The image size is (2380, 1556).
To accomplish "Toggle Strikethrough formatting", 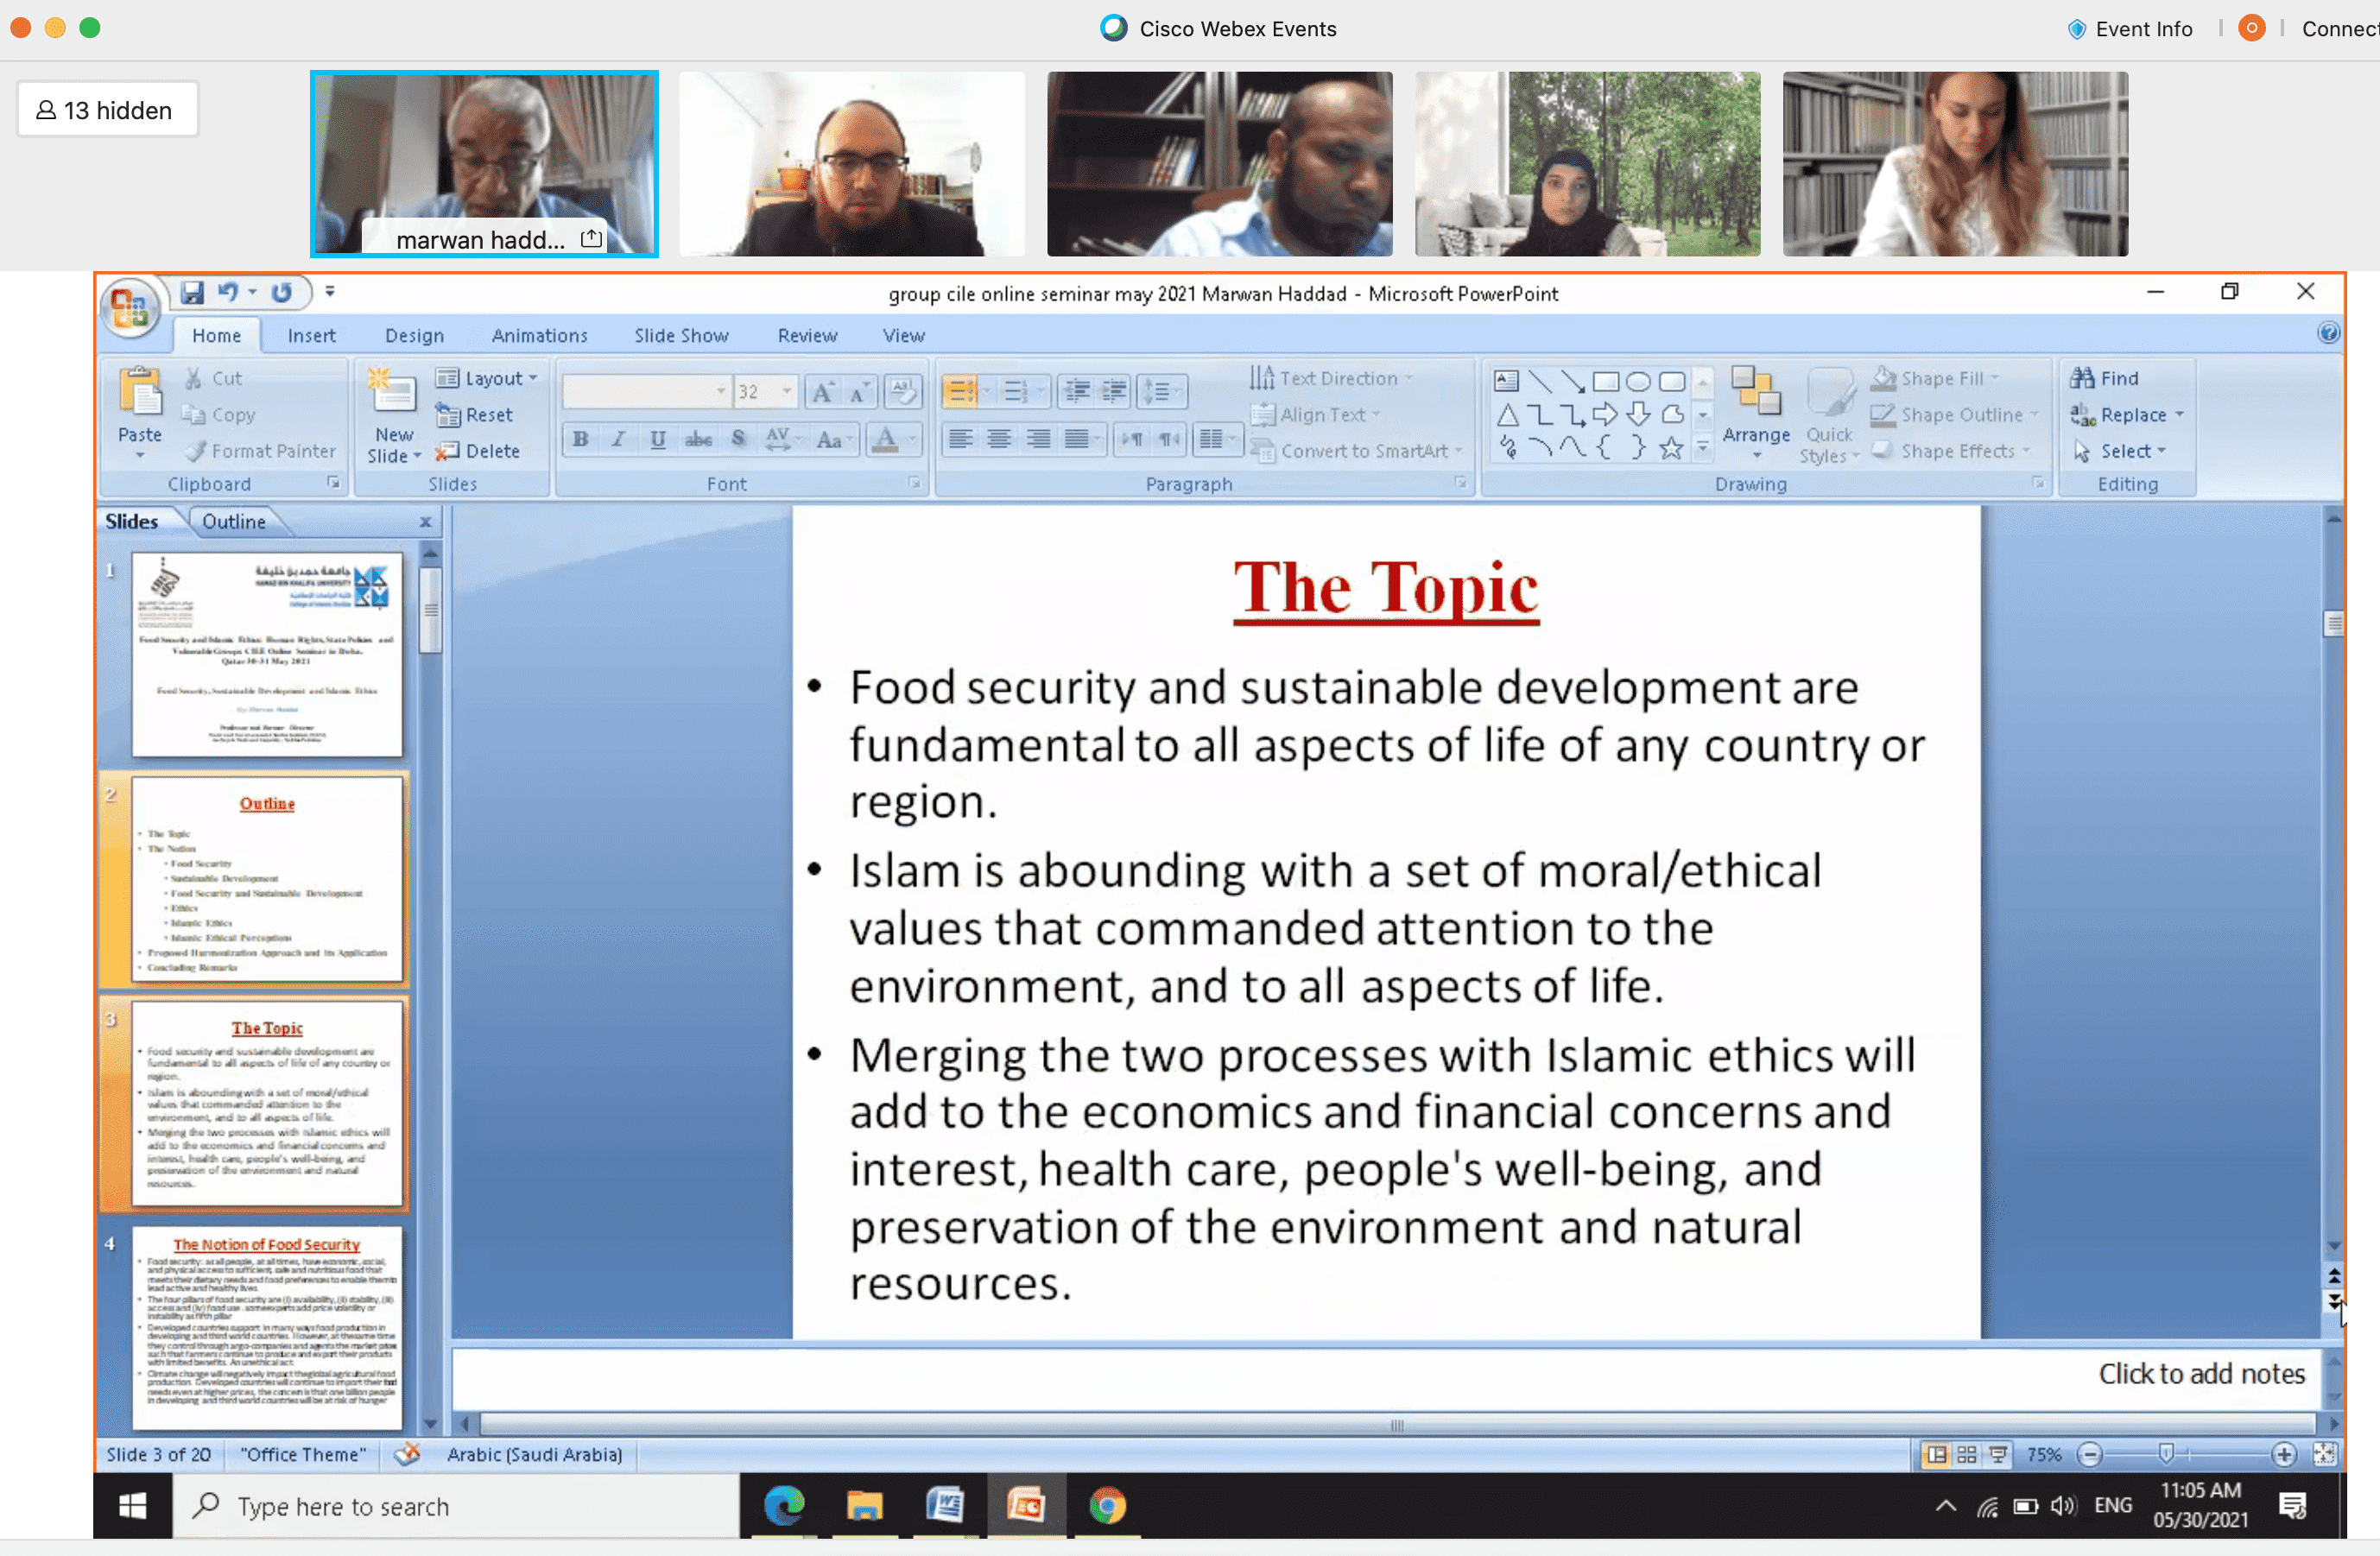I will tap(698, 439).
